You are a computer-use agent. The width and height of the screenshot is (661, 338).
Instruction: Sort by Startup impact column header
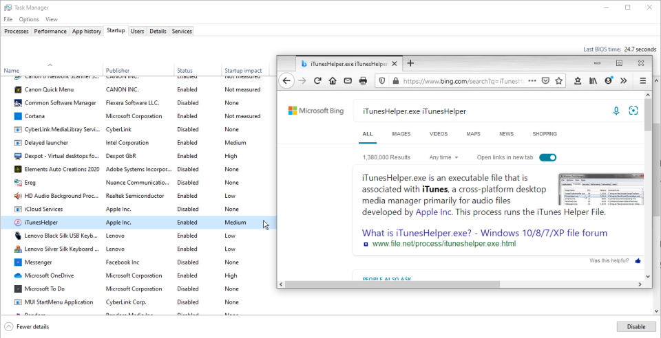pyautogui.click(x=245, y=71)
